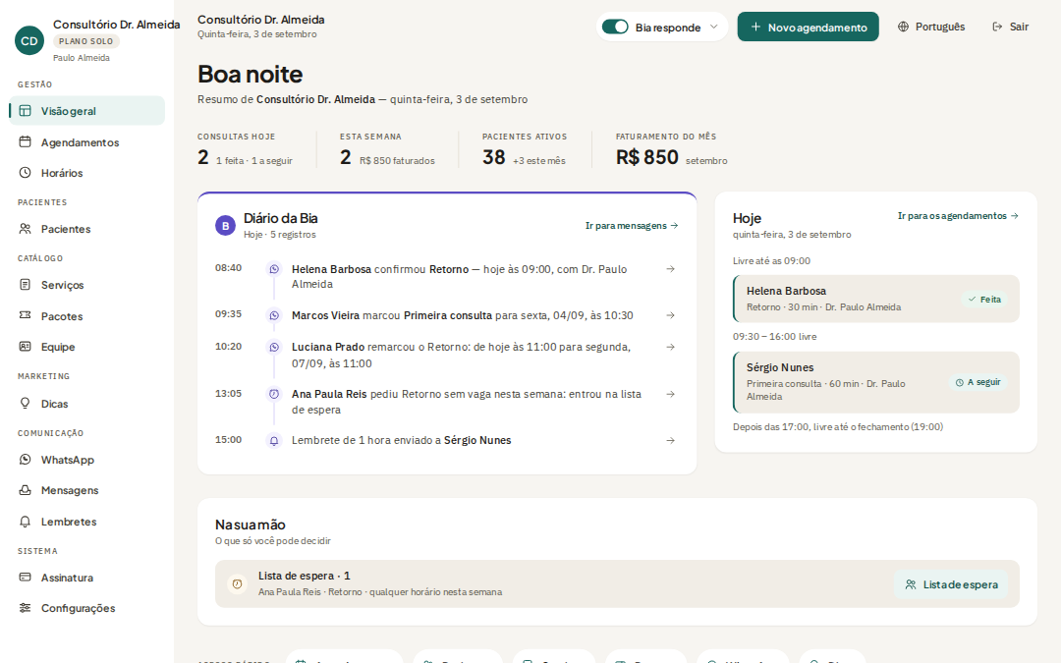Click the globe language icon
Viewport: 1061px width, 663px height.
[x=904, y=27]
